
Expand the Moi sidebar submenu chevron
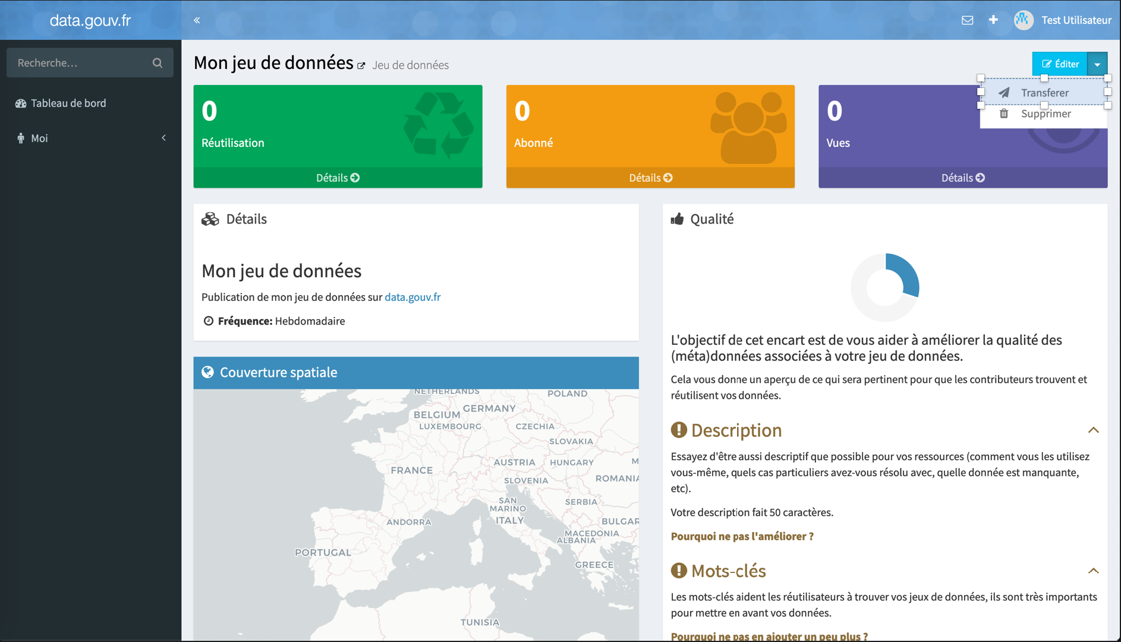coord(164,138)
